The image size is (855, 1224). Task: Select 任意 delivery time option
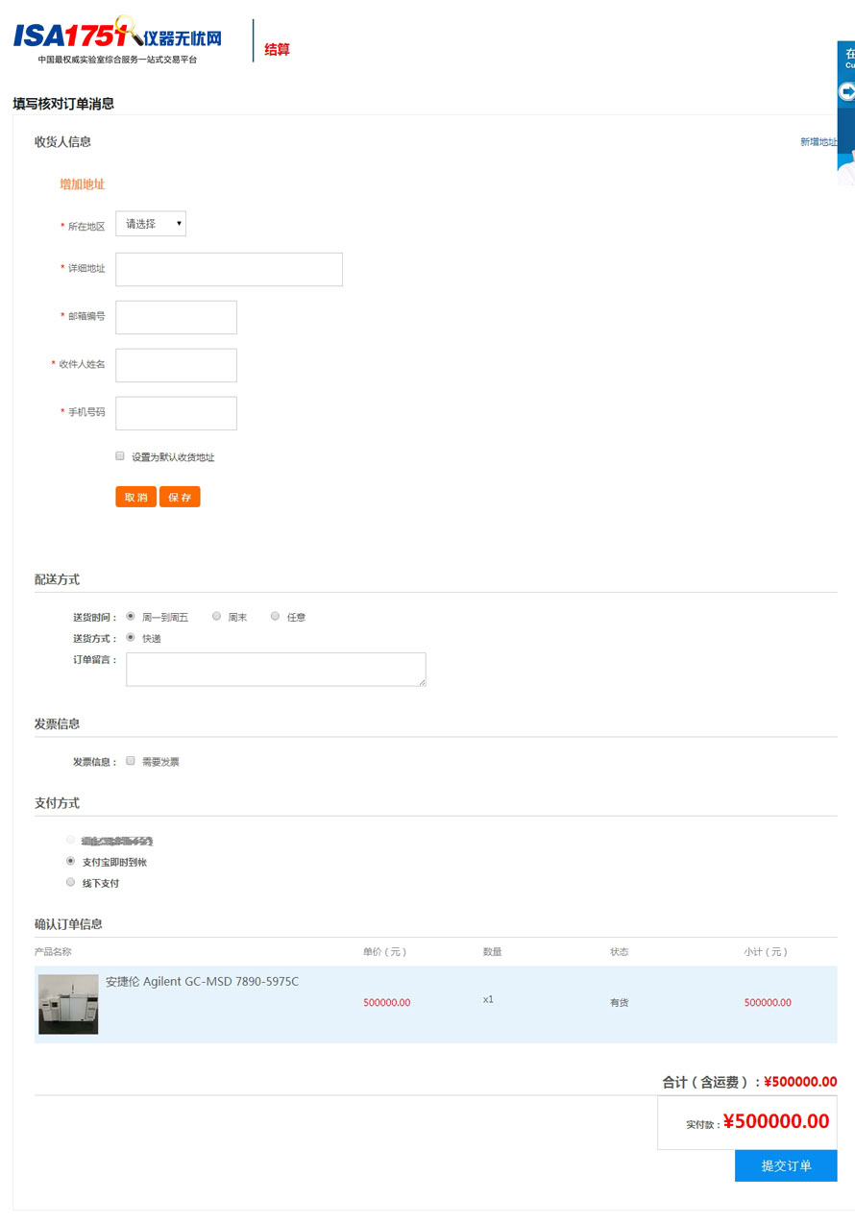click(x=275, y=616)
